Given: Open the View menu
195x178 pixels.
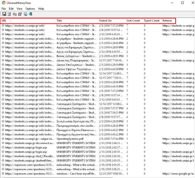Looking at the screenshot, I should click(x=19, y=9).
